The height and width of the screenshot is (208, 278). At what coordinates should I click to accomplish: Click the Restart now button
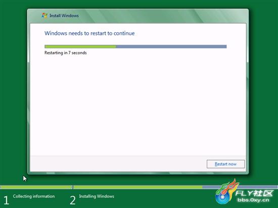[225, 164]
